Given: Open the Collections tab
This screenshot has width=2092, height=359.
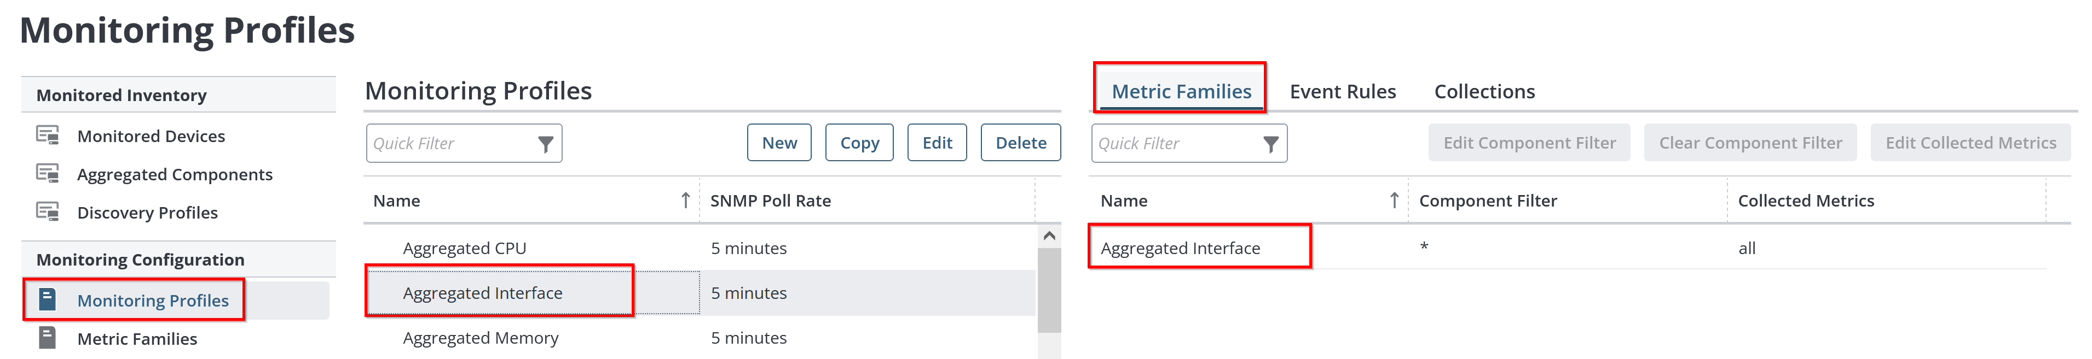Looking at the screenshot, I should 1484,92.
